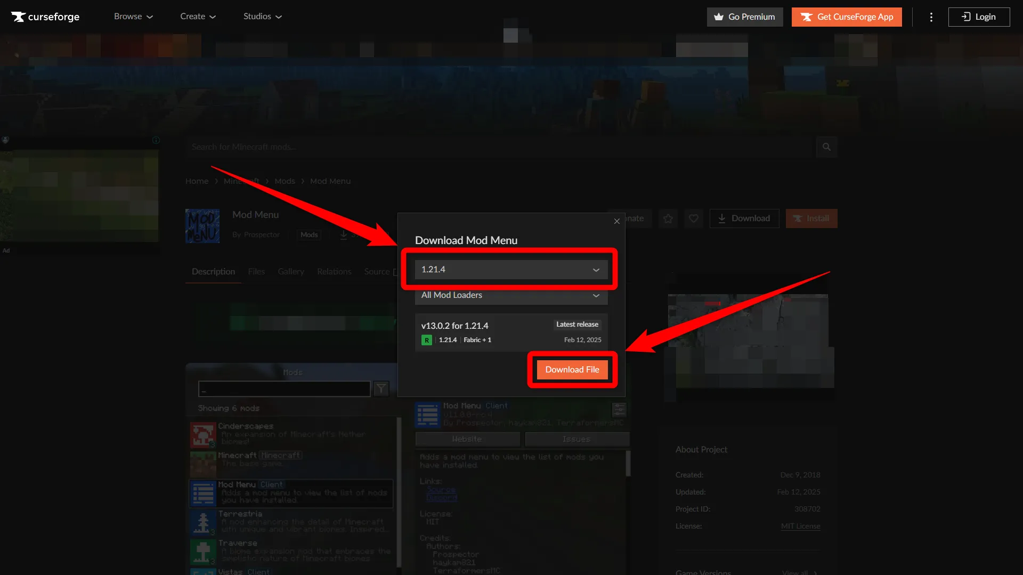Click the Issues button in screenshot
Image resolution: width=1023 pixels, height=575 pixels.
pyautogui.click(x=577, y=439)
